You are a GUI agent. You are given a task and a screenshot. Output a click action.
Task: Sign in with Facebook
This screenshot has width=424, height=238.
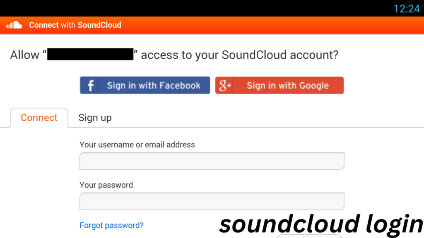pos(145,85)
